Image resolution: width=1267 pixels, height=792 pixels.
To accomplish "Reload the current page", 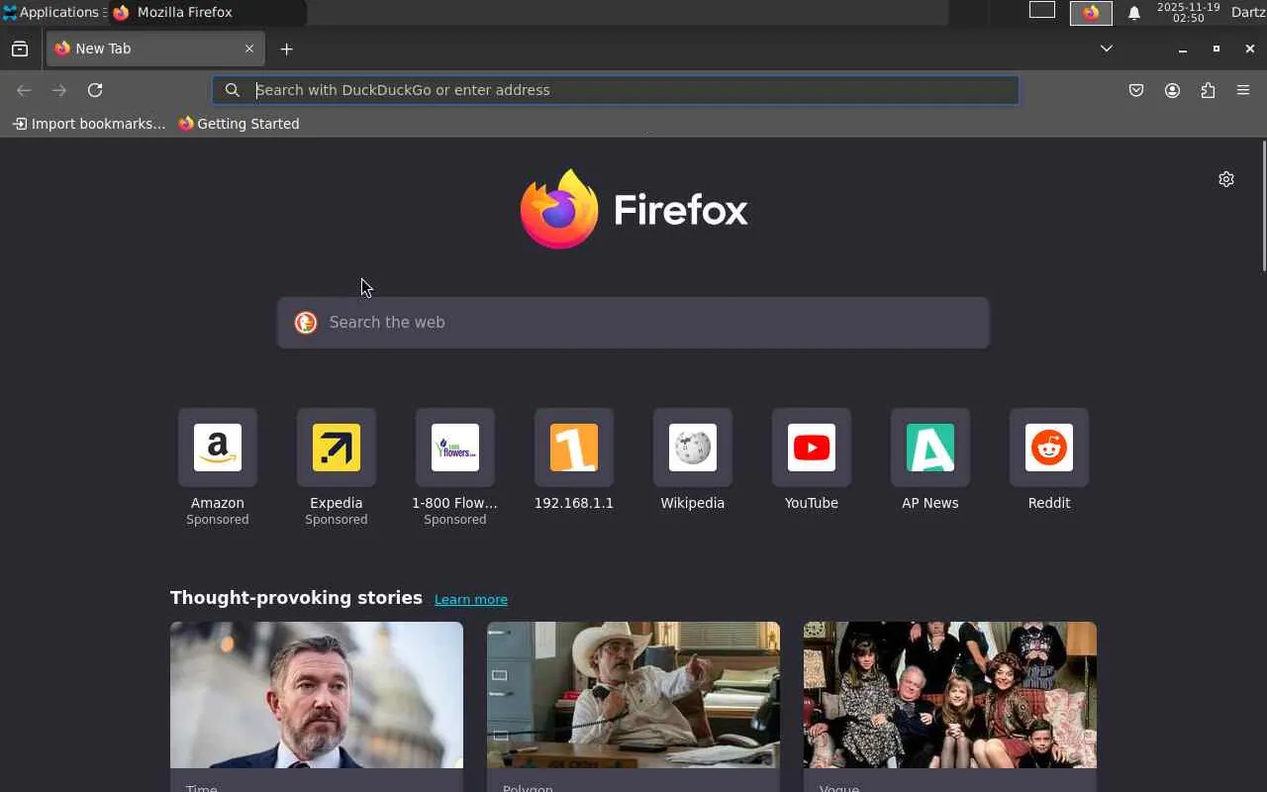I will (x=95, y=90).
